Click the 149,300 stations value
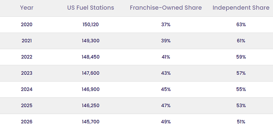The height and width of the screenshot is (128, 273). tap(90, 41)
